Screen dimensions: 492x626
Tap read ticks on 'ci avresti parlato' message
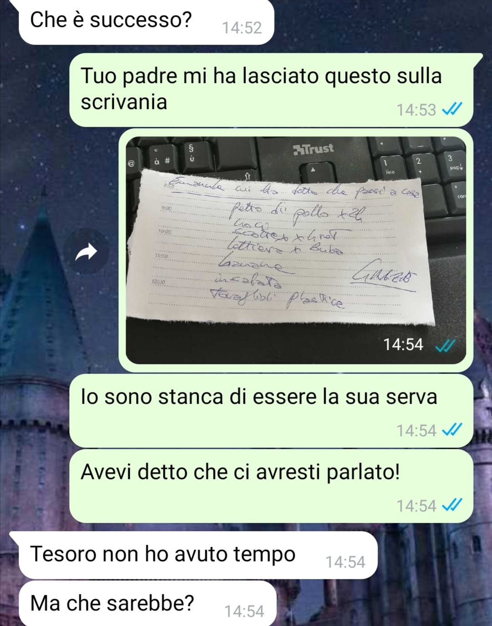click(452, 505)
